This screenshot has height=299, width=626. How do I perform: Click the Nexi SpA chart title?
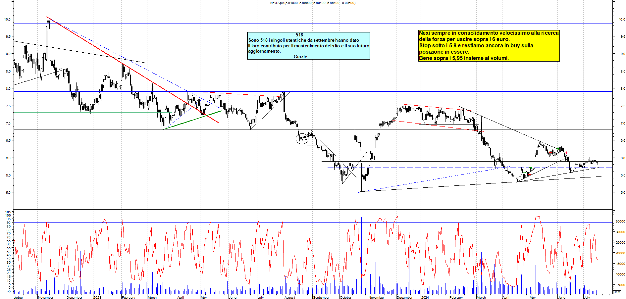pos(313,3)
